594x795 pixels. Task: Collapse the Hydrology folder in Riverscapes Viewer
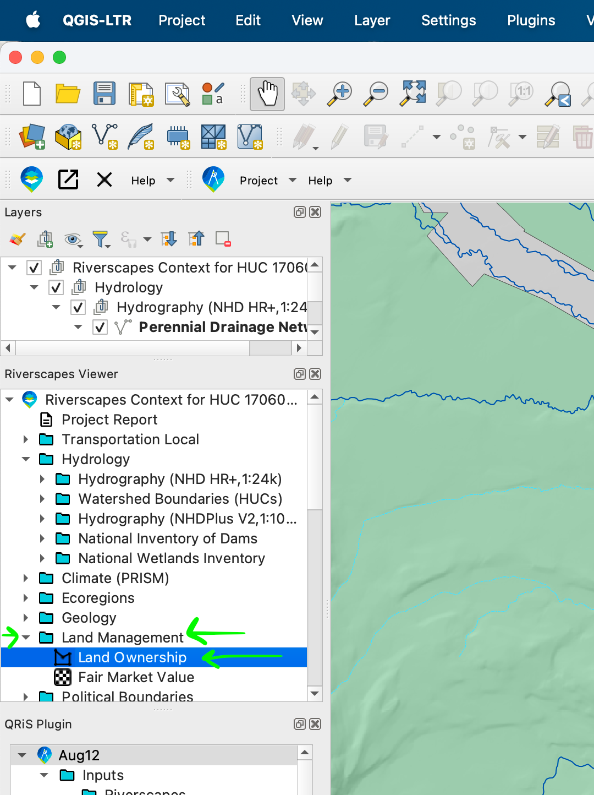click(25, 459)
